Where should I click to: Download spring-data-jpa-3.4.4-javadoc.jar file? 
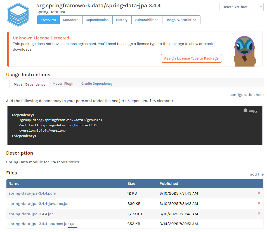tap(39, 204)
